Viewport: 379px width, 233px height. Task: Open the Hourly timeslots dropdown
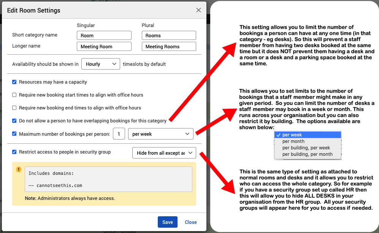101,64
